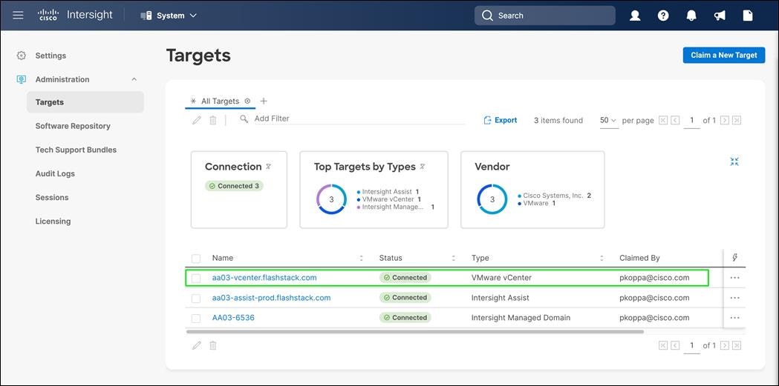Check the aa03-vcenter.flashstack.com row checkbox
This screenshot has height=386, width=779.
(196, 278)
